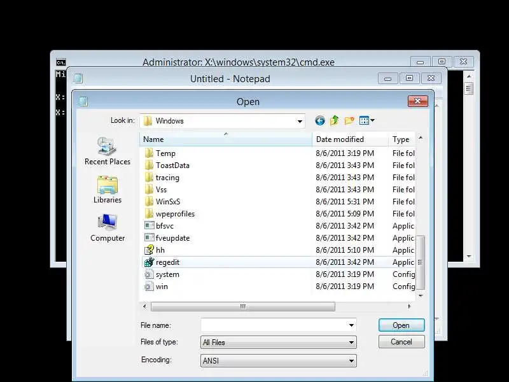Click cmd window scrollbar up arrow

click(469, 76)
